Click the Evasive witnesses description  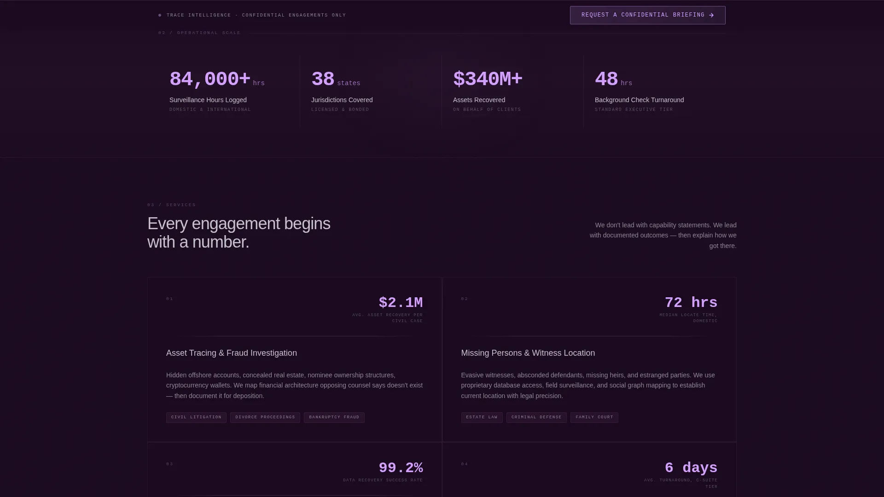pos(588,385)
